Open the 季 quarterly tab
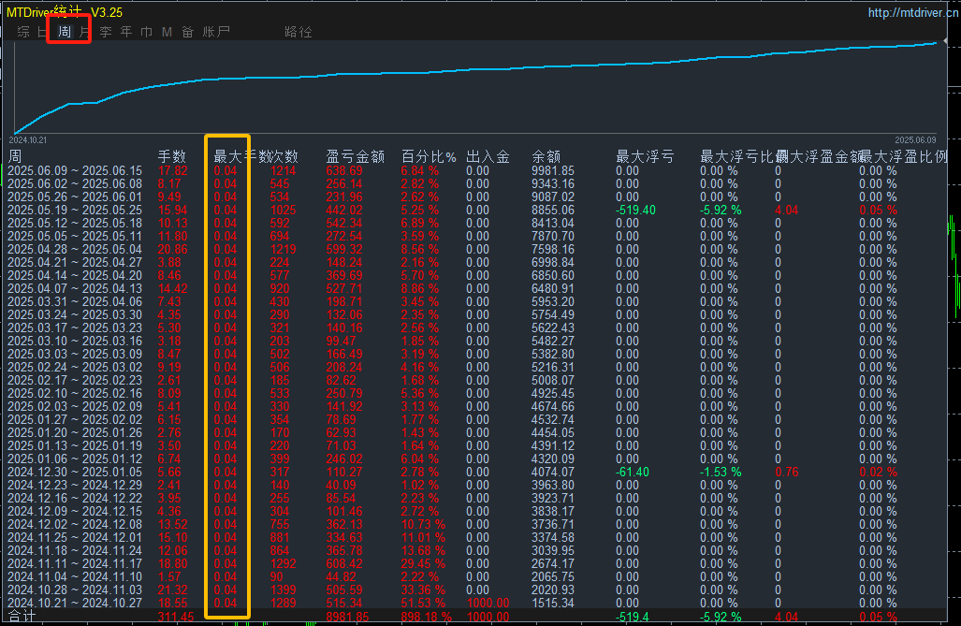The height and width of the screenshot is (626, 961). click(x=106, y=32)
